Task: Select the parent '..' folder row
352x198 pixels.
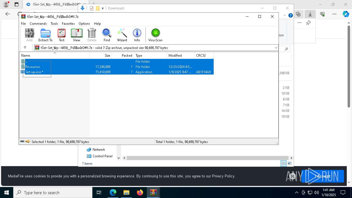Action: [x=117, y=62]
